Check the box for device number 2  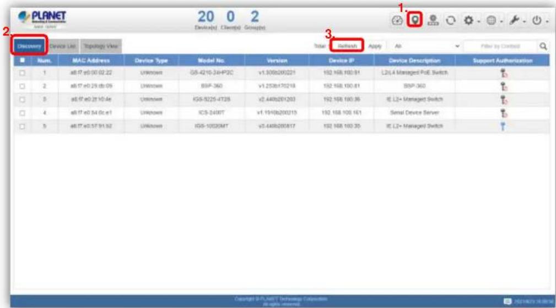(23, 86)
